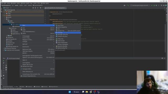Choose Scratch File in the New submenu

(x=68, y=31)
